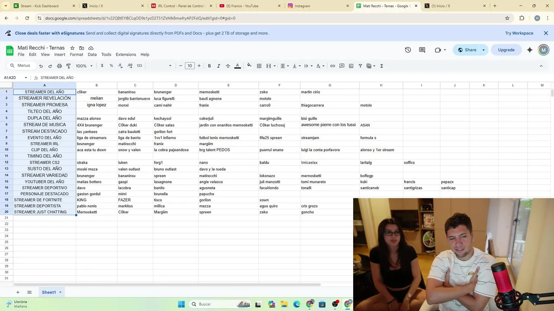The height and width of the screenshot is (311, 554).
Task: Open the text wrapping dropdown
Action: tap(308, 66)
